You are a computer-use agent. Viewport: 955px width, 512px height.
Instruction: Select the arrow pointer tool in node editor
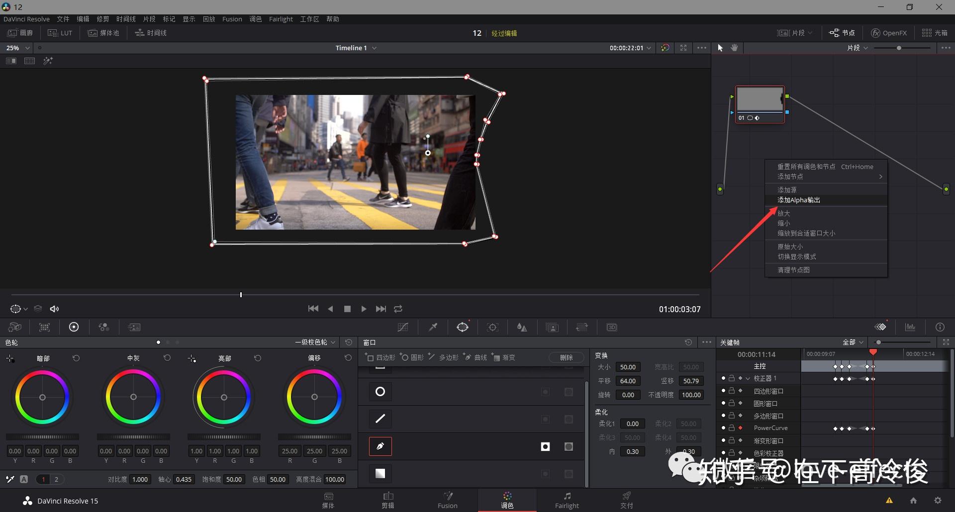(x=720, y=48)
